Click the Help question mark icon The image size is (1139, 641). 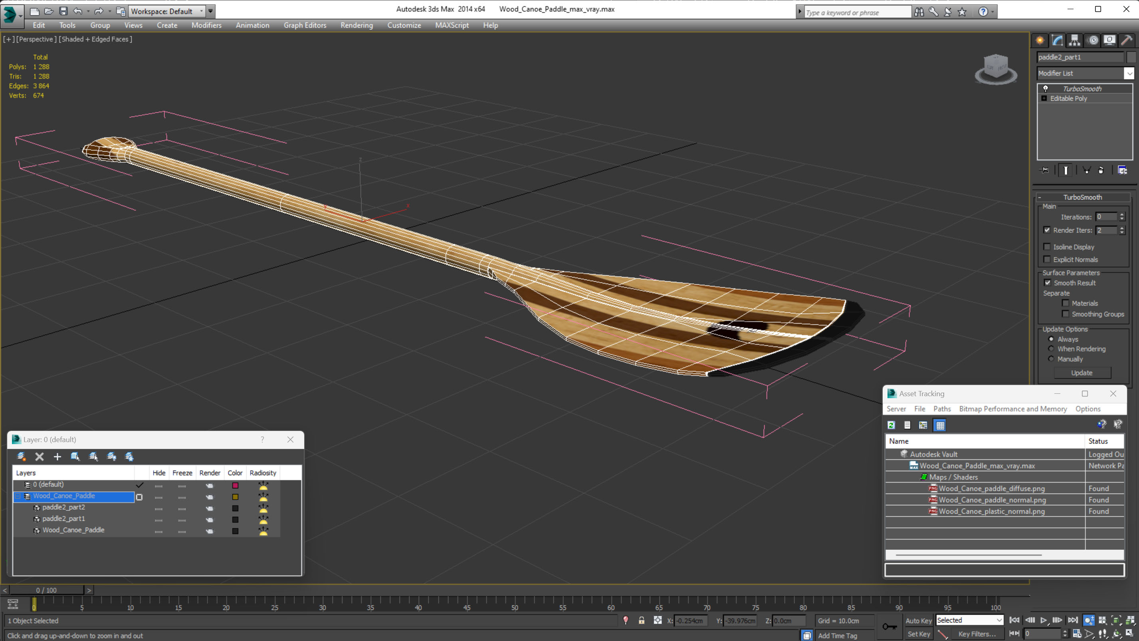click(x=983, y=12)
